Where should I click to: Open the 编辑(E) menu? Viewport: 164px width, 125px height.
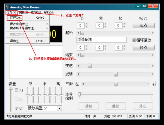click(x=24, y=13)
